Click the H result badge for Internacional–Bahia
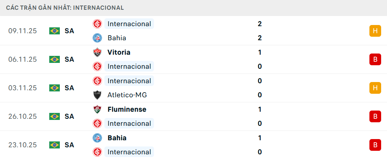The width and height of the screenshot is (387, 159). tap(375, 31)
